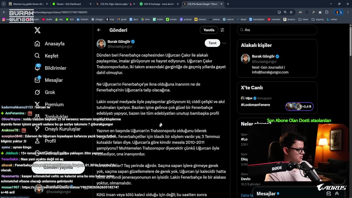The height and width of the screenshot is (198, 352).
Task: Open the +2,4 B listeners badge
Action: click(299, 106)
